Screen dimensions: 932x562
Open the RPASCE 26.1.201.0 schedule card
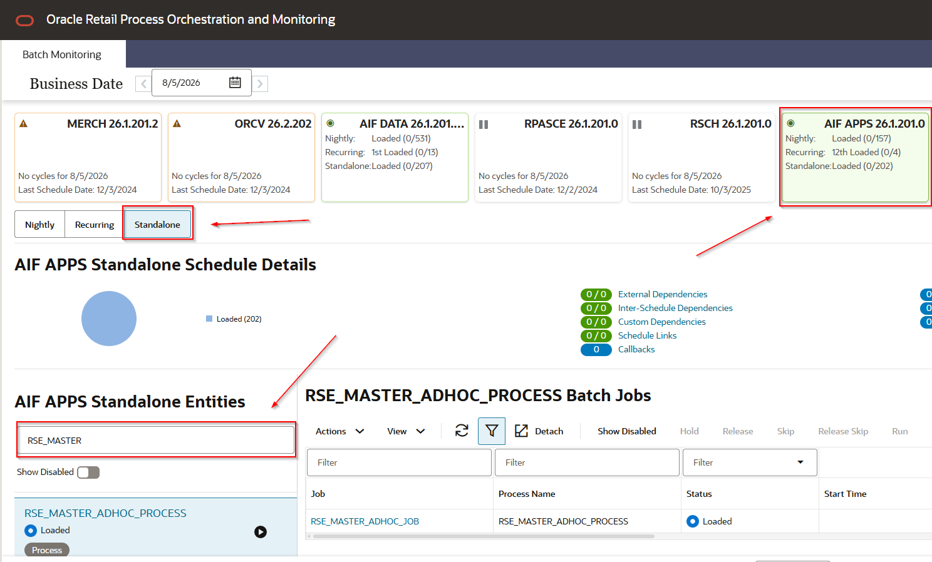548,157
